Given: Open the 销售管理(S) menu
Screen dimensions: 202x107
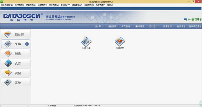Looking at the screenshot, I should (31, 5).
